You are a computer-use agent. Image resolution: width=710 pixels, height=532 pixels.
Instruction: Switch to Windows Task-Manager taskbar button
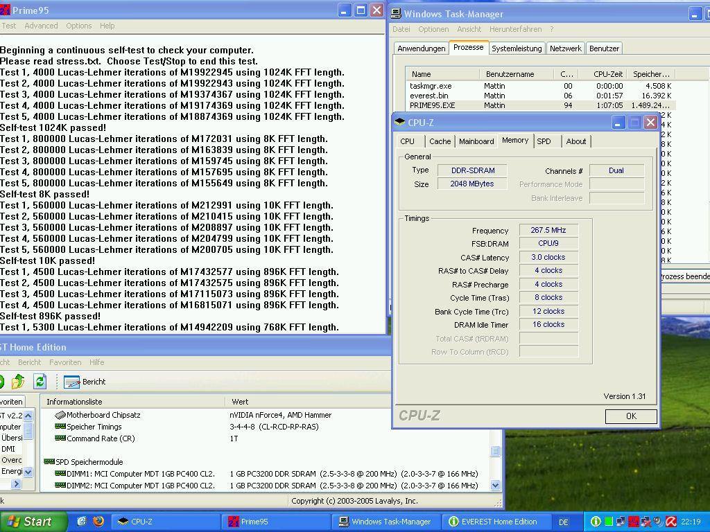(386, 522)
